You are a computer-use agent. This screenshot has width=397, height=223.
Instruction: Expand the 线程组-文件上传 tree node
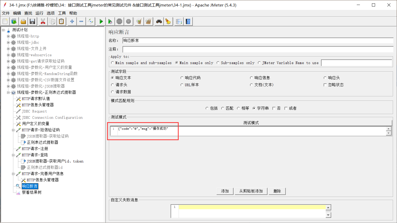[x=8, y=49]
